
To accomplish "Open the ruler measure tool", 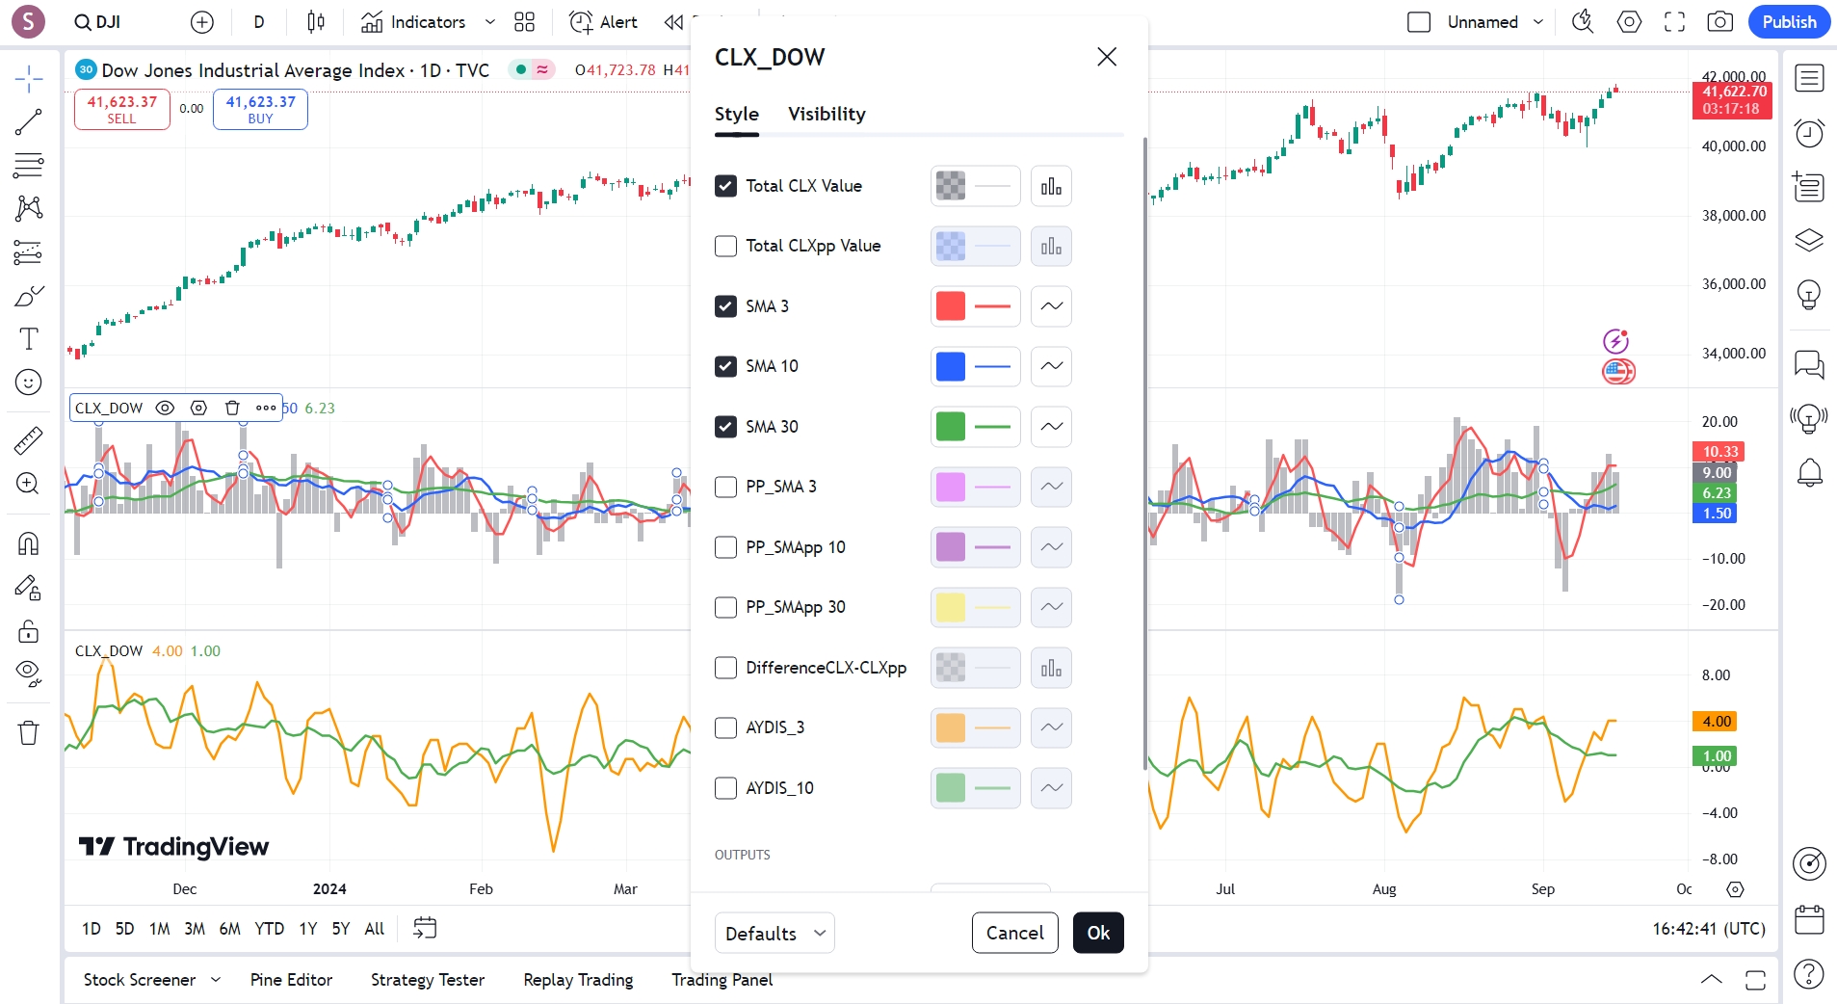I will tap(28, 440).
